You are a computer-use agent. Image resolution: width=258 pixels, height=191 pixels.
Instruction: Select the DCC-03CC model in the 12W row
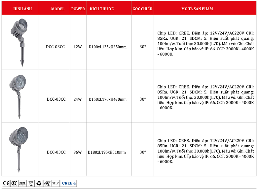tap(55, 47)
